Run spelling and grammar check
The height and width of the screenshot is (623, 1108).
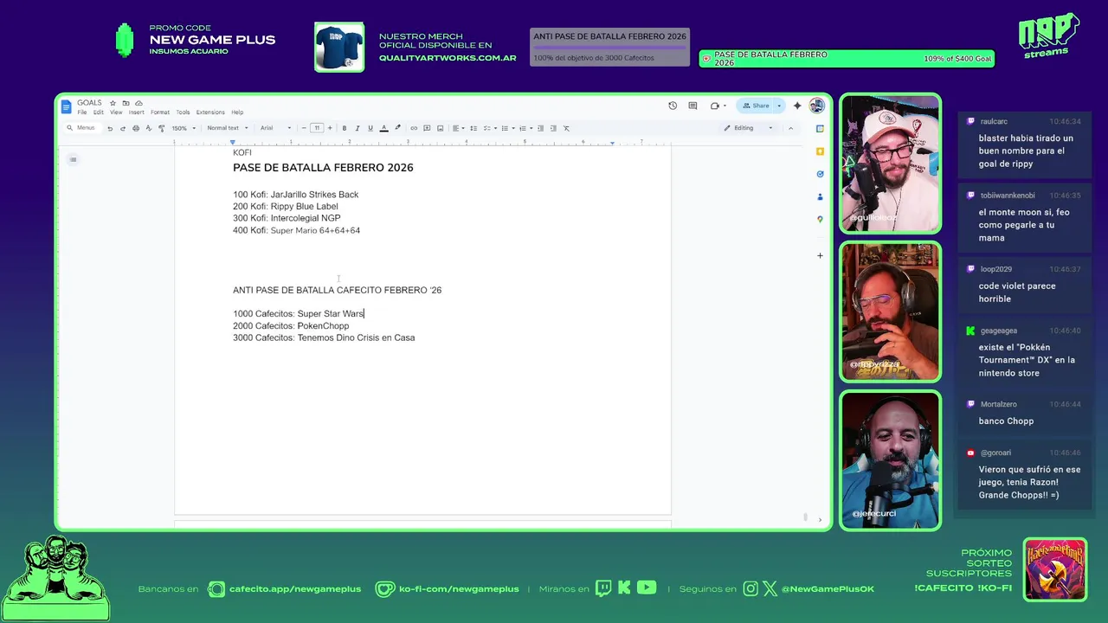[x=149, y=128]
